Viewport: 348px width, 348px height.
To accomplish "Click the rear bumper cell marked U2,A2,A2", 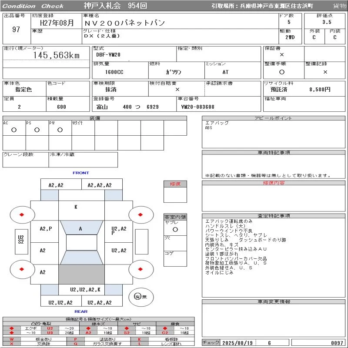I will point(102,301).
